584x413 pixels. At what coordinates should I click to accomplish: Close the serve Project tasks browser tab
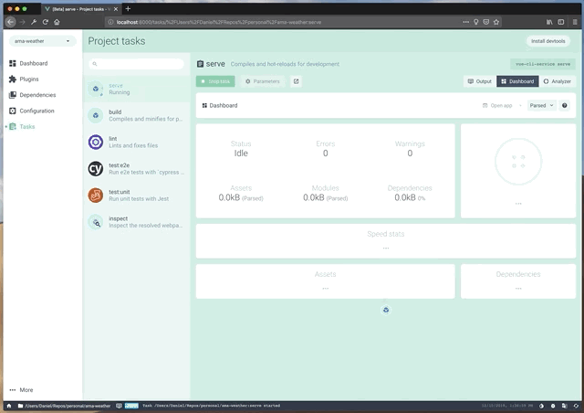116,9
